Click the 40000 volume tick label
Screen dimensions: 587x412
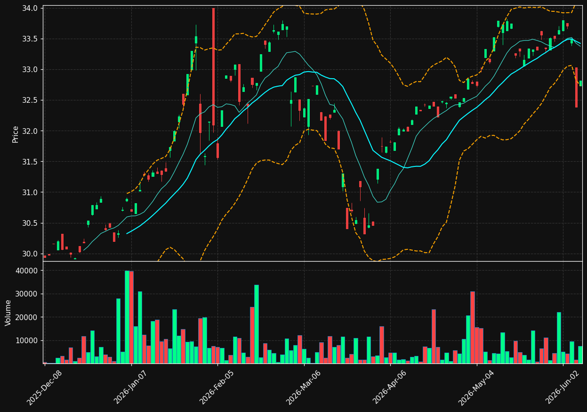[x=28, y=271]
